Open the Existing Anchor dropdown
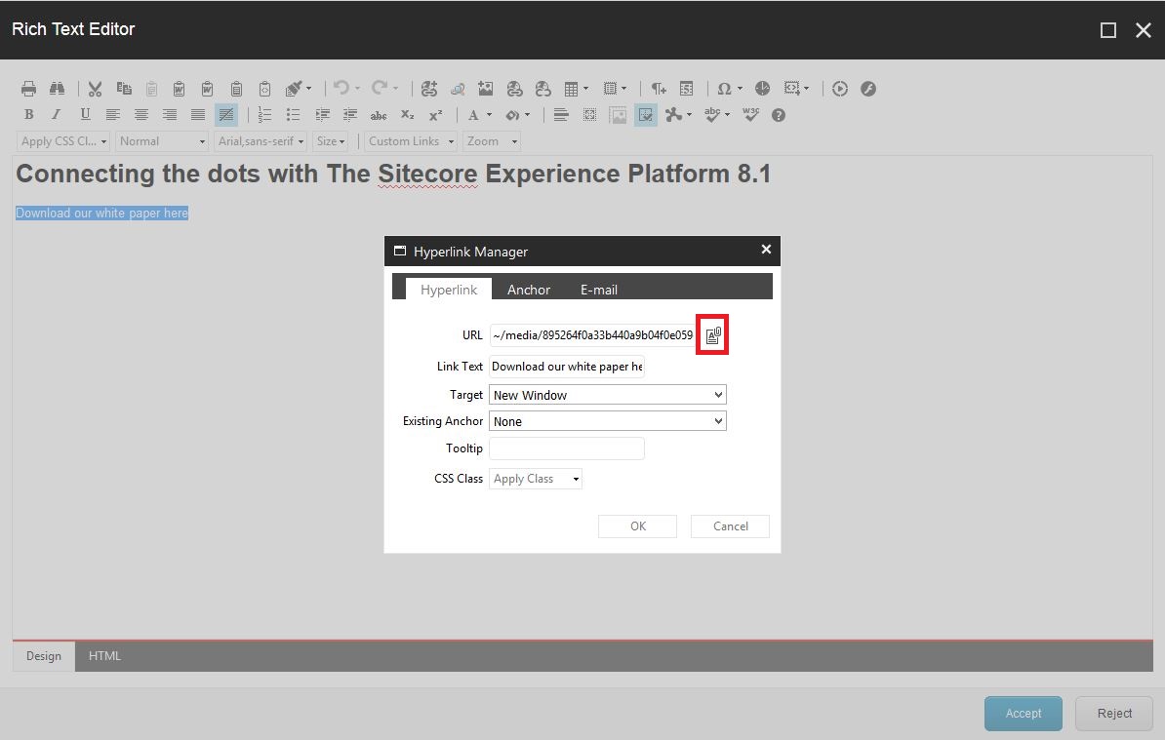This screenshot has width=1165, height=740. [x=608, y=421]
